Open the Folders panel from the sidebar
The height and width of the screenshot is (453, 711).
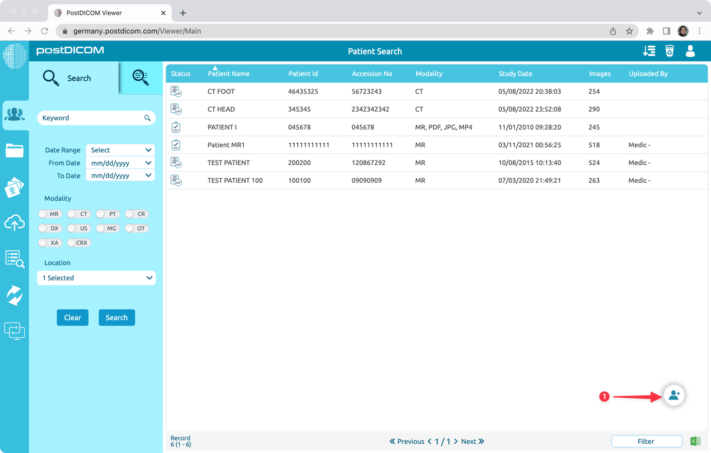[14, 150]
